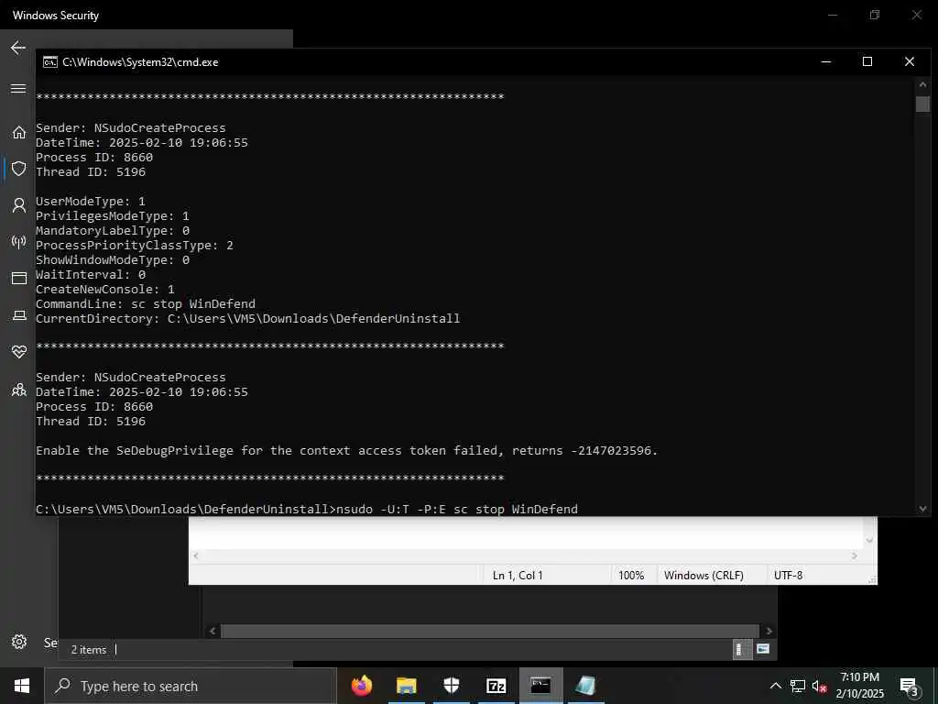This screenshot has height=704, width=938.
Task: Close the Windows Security window
Action: 916,15
